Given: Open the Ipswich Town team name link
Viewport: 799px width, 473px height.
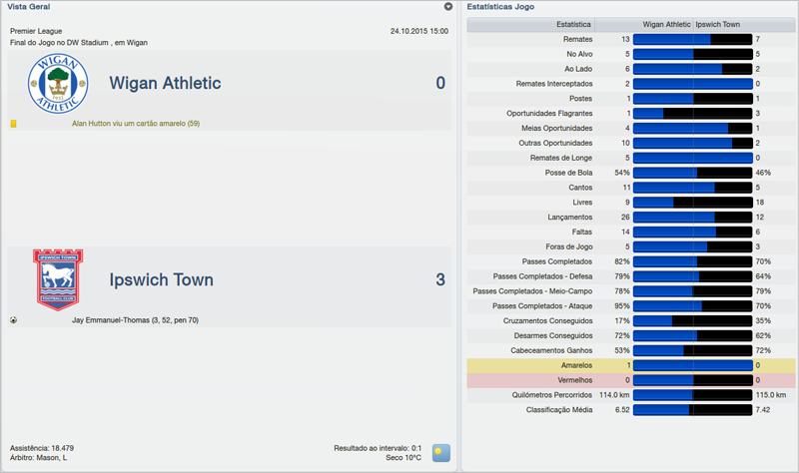Looking at the screenshot, I should (161, 280).
